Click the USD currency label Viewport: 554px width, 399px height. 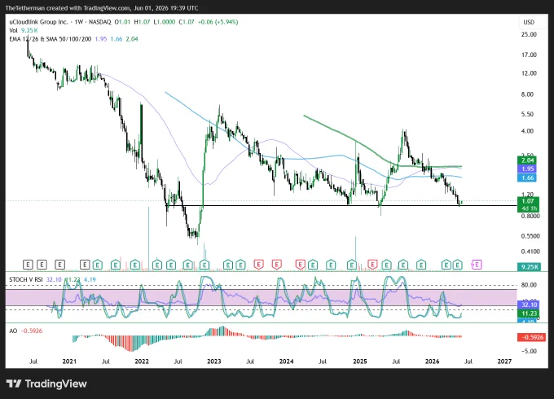529,22
